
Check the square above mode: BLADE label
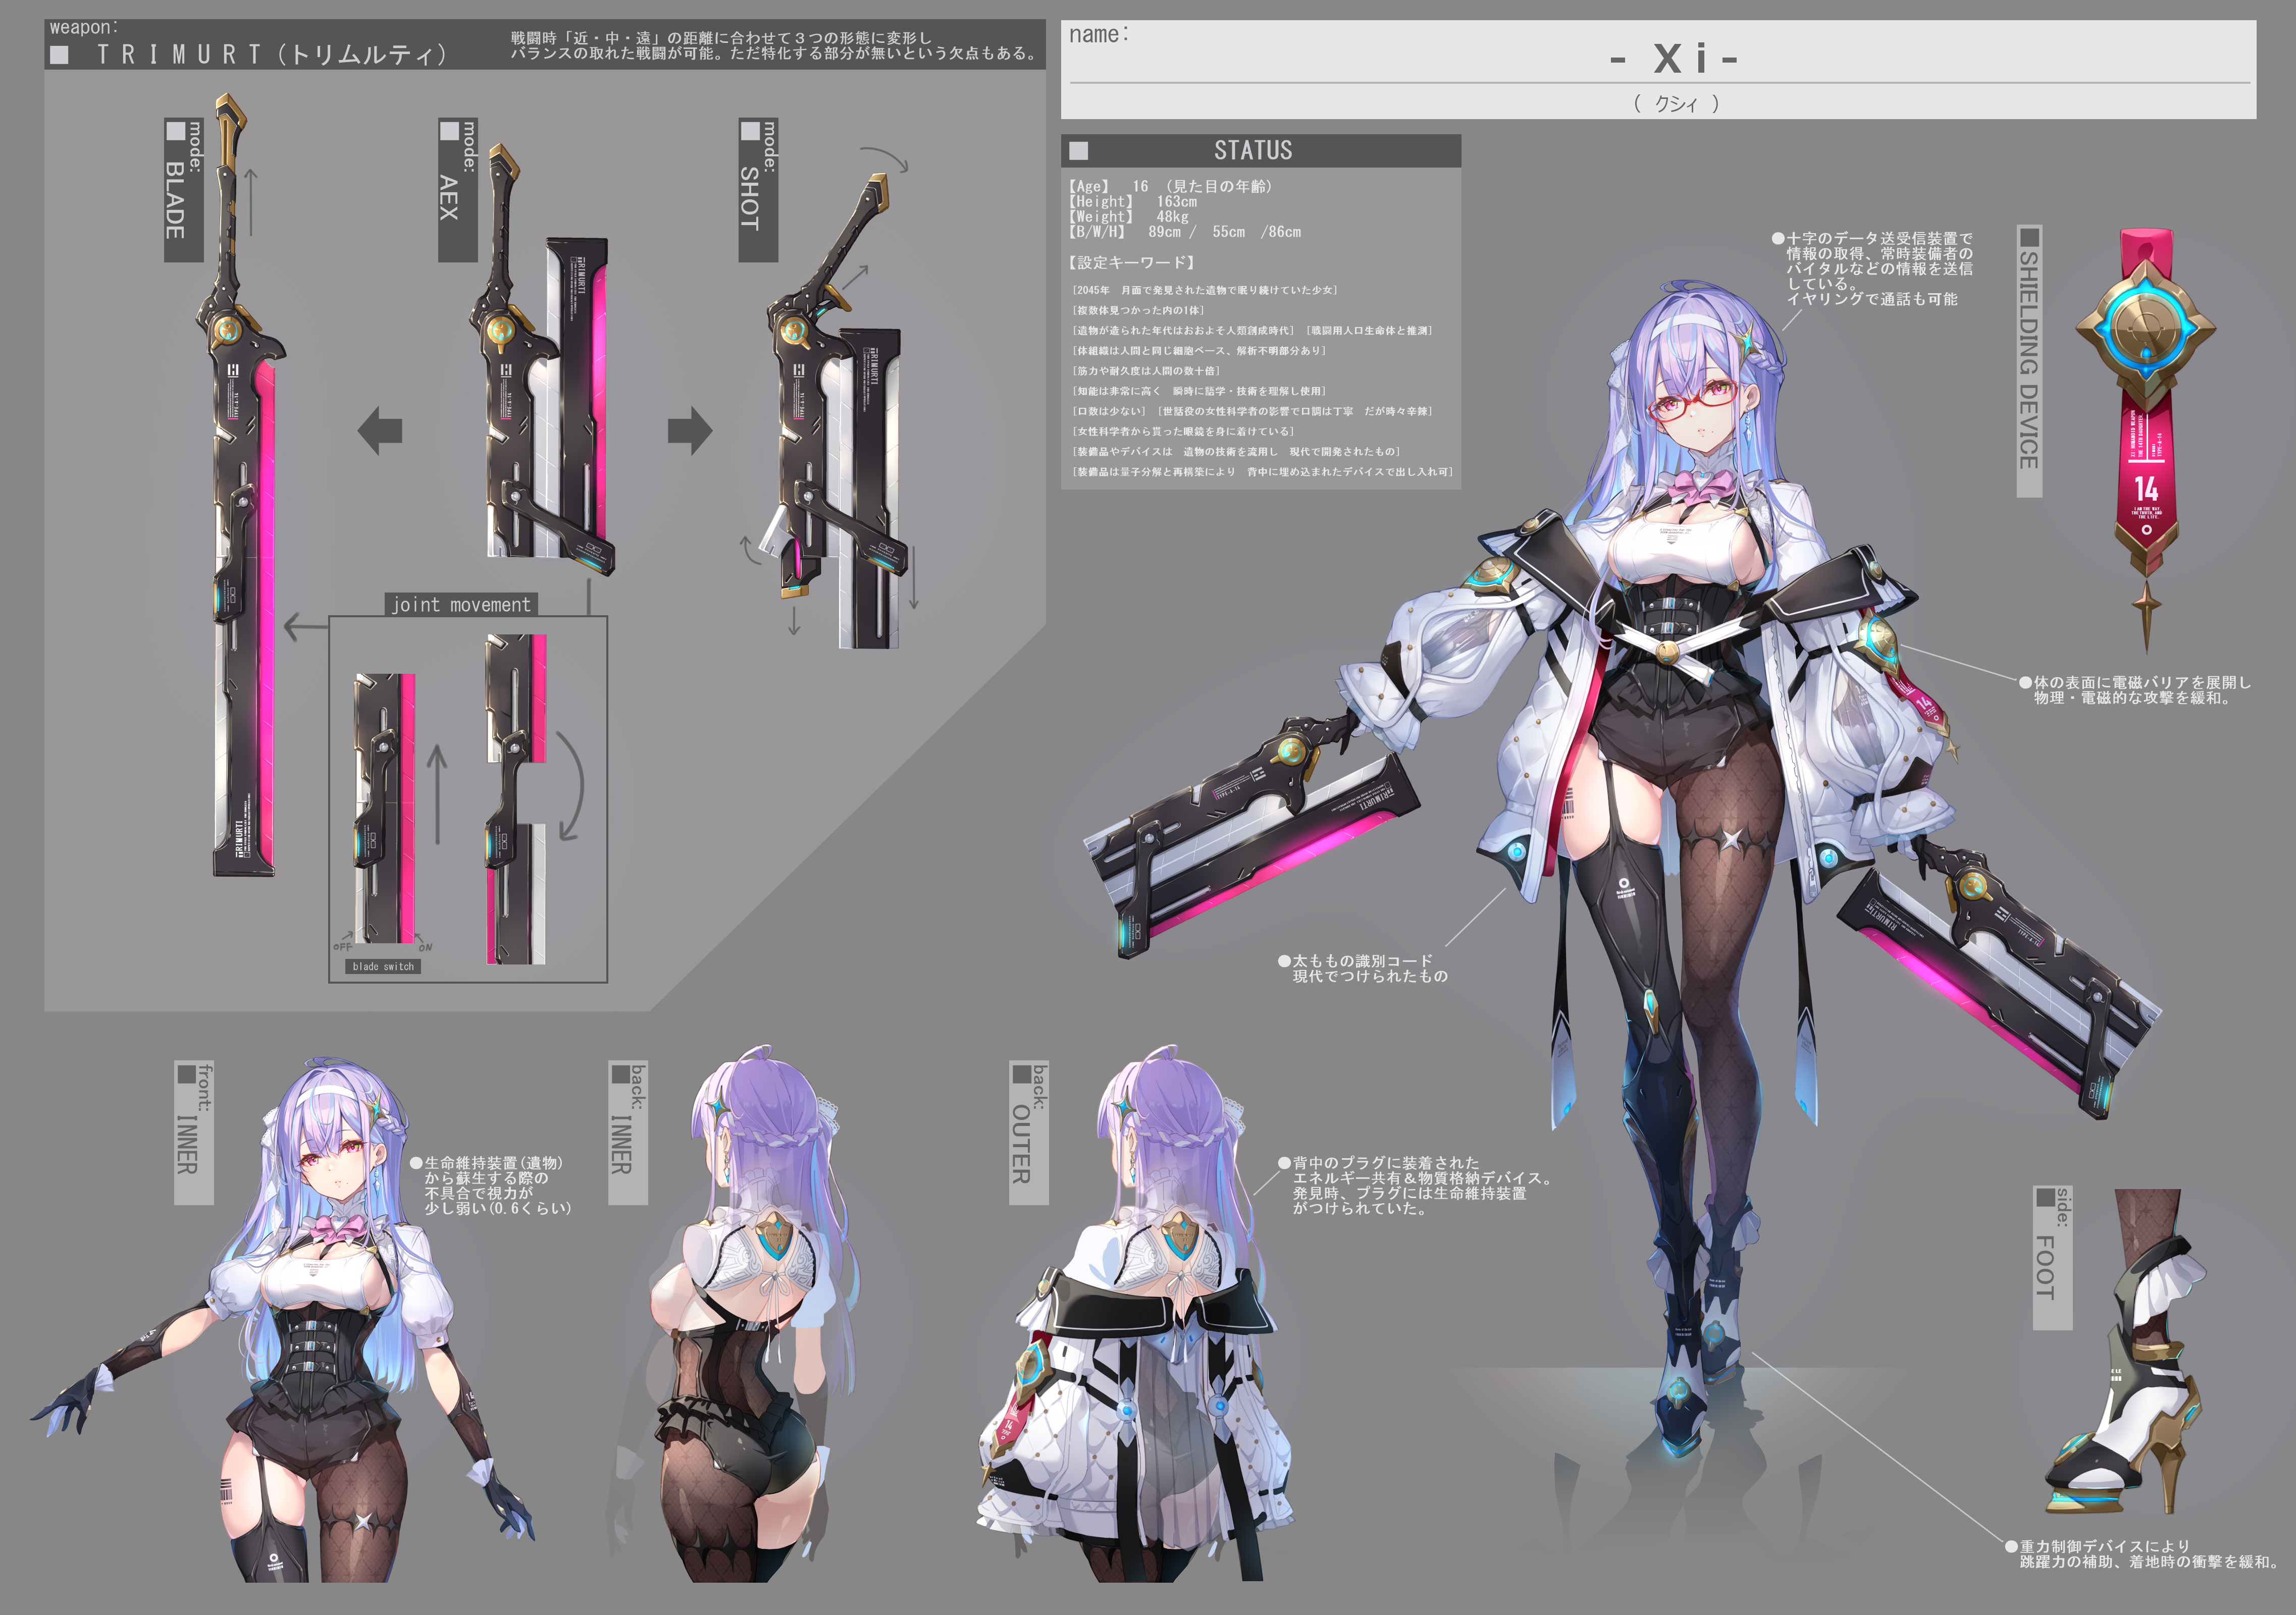click(x=176, y=131)
